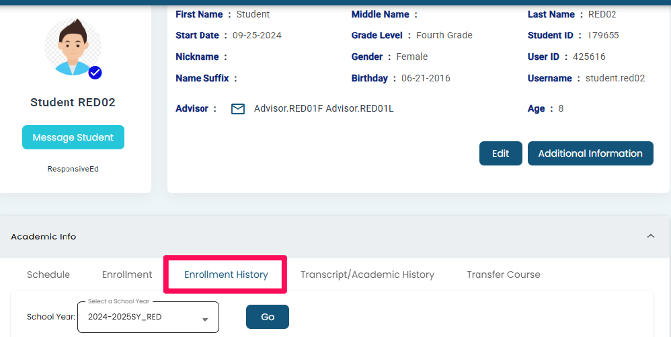671x337 pixels.
Task: Collapse the Academic Info section chevron
Action: point(650,236)
